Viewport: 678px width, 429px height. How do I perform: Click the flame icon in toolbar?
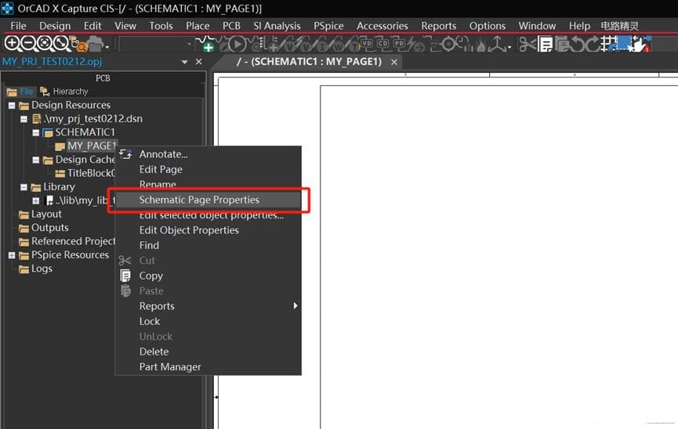[x=480, y=45]
